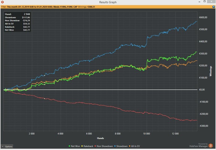The image size is (216, 150).
Task: Click the 12 000 hands x-axis label
Action: click(175, 134)
